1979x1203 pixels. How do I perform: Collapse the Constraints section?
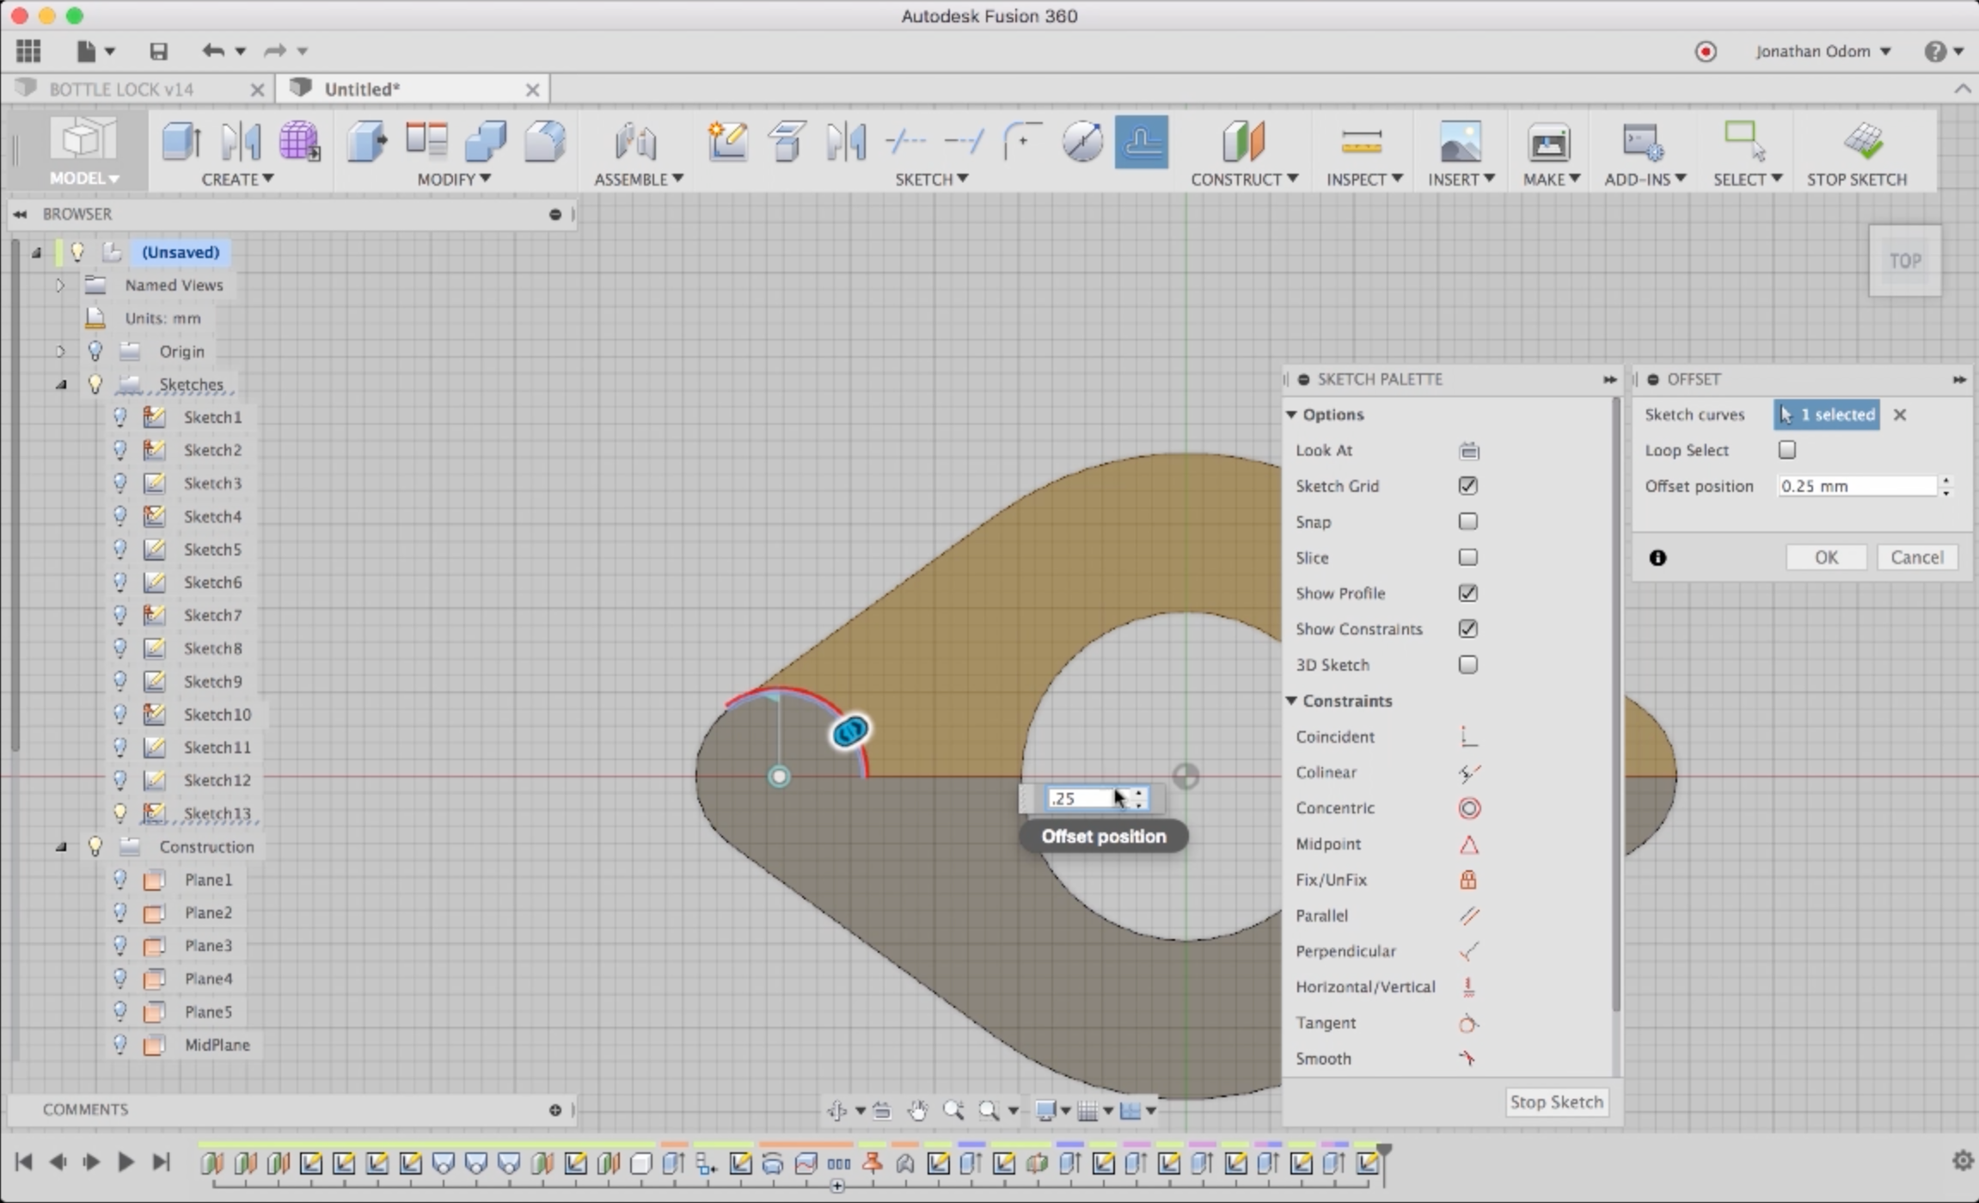click(1291, 701)
